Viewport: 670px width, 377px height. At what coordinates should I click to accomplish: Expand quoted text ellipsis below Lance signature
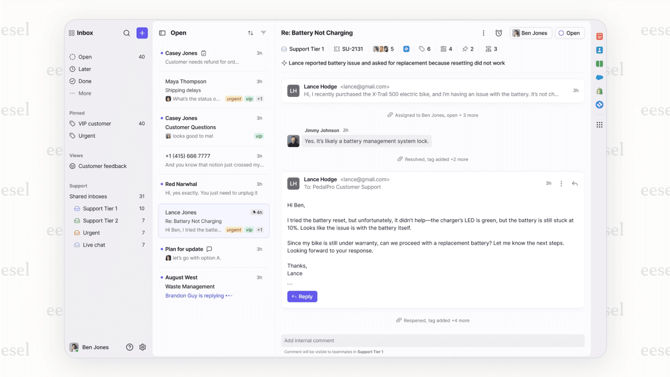tap(290, 284)
